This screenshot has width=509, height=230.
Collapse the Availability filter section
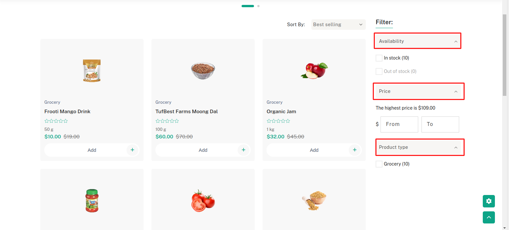coord(418,41)
